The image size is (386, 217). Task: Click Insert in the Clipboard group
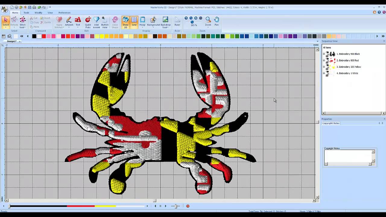coord(45,18)
